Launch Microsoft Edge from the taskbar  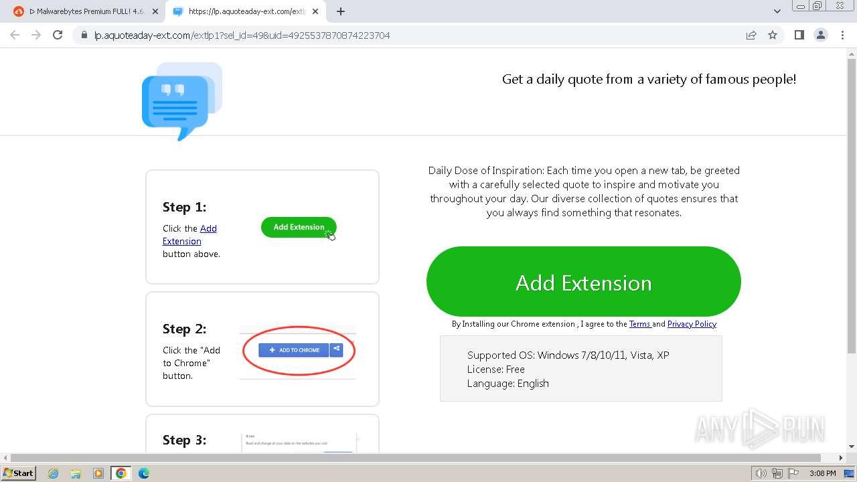point(143,473)
